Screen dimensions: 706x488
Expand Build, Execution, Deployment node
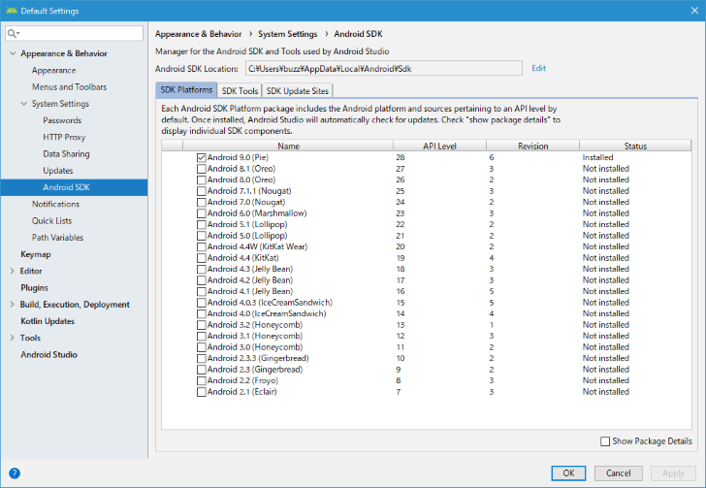pyautogui.click(x=13, y=305)
